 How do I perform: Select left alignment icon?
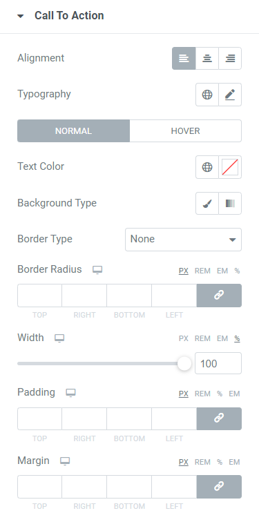tap(184, 58)
